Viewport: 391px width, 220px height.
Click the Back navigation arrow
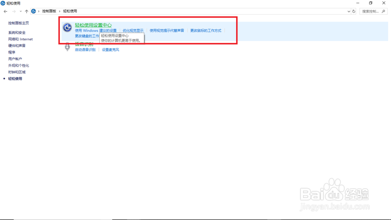point(5,11)
